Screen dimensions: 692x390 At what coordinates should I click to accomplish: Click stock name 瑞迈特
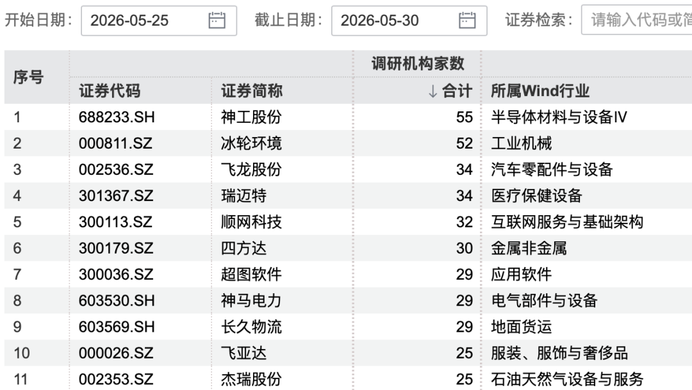click(x=243, y=195)
